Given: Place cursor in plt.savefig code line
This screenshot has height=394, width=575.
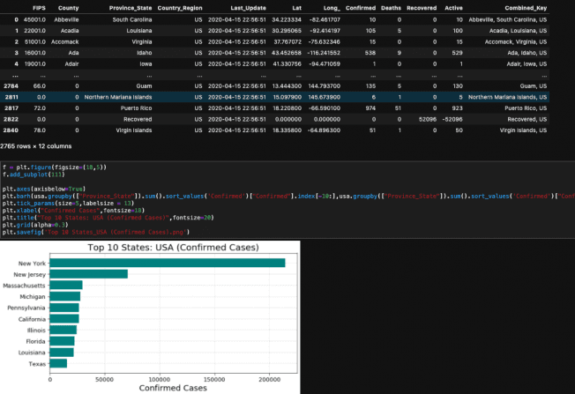Looking at the screenshot, I should (96, 232).
